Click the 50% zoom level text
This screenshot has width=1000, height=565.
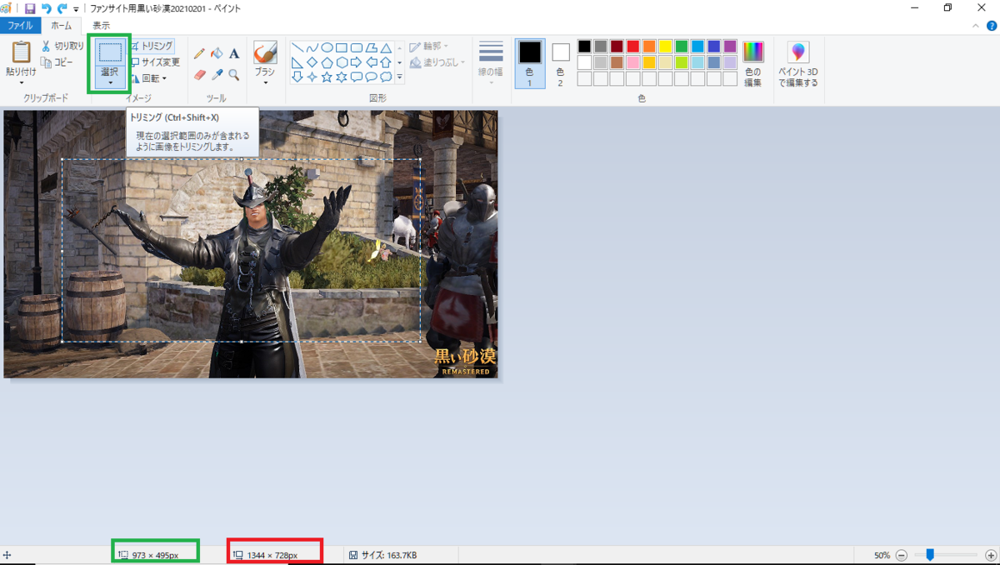coord(882,555)
